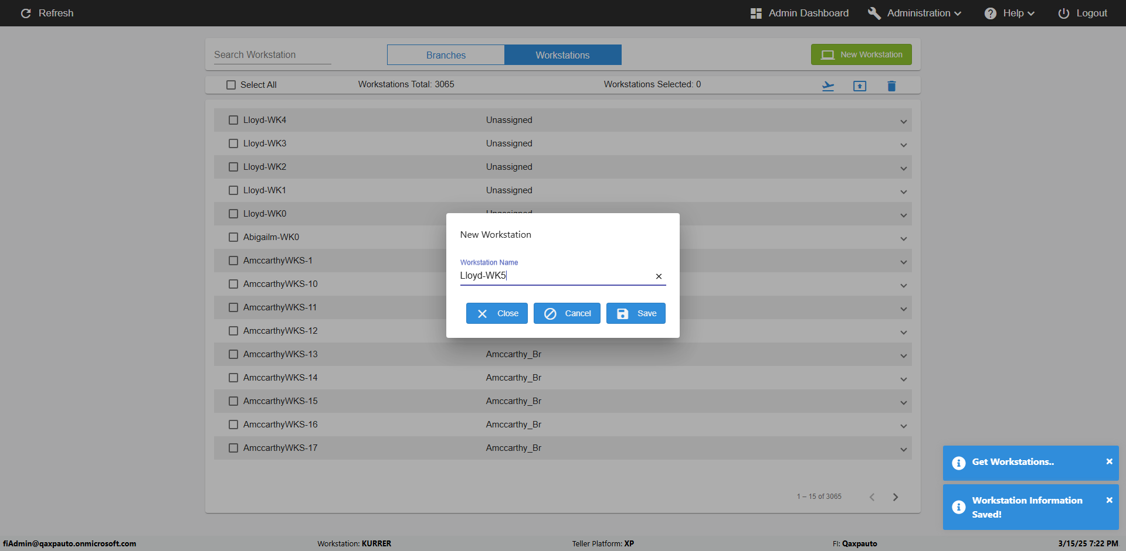Dismiss the Get Workstations notification

coord(1109,461)
